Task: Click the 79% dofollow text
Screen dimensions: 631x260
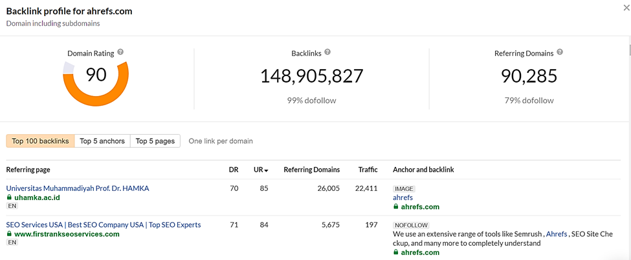Action: pos(529,100)
